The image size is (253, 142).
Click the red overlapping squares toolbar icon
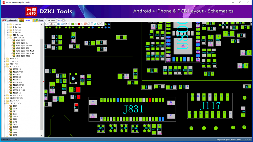[85, 24]
